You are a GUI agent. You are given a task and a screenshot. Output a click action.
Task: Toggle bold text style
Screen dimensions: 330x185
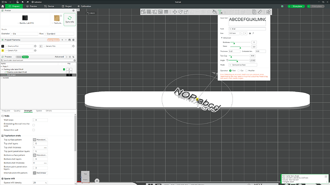coord(250,33)
